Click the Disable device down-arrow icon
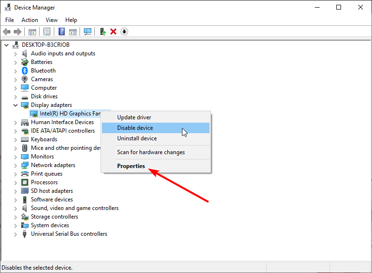The width and height of the screenshot is (372, 273). [124, 31]
